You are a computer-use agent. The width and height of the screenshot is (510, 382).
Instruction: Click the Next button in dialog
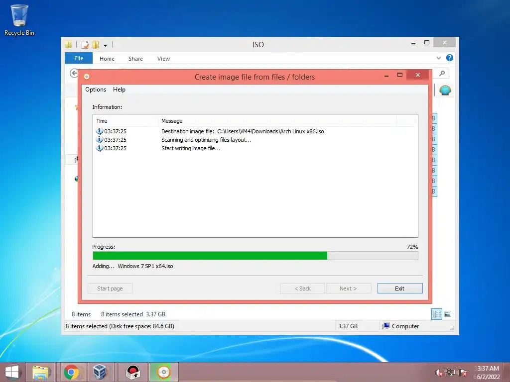(x=348, y=288)
